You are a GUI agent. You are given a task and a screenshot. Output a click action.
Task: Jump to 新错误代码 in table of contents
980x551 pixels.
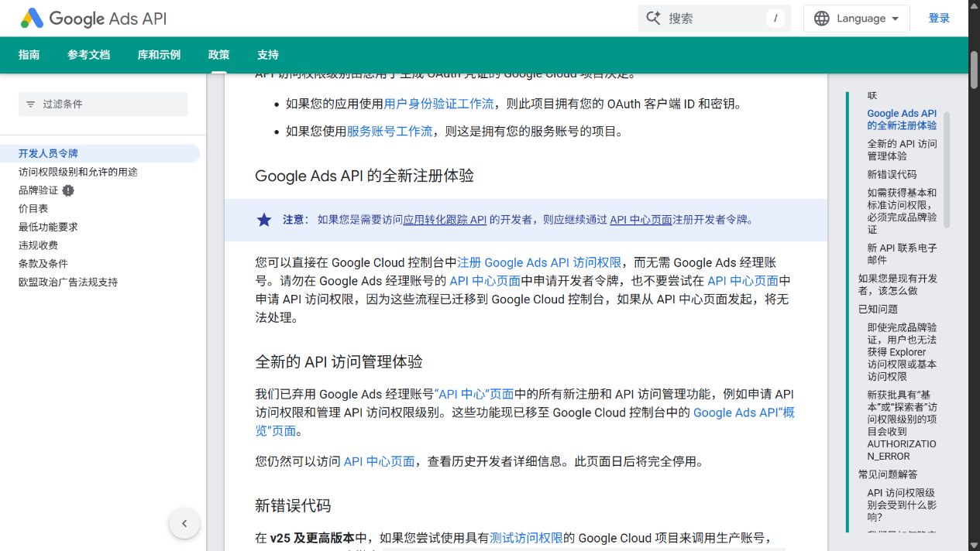pos(892,175)
